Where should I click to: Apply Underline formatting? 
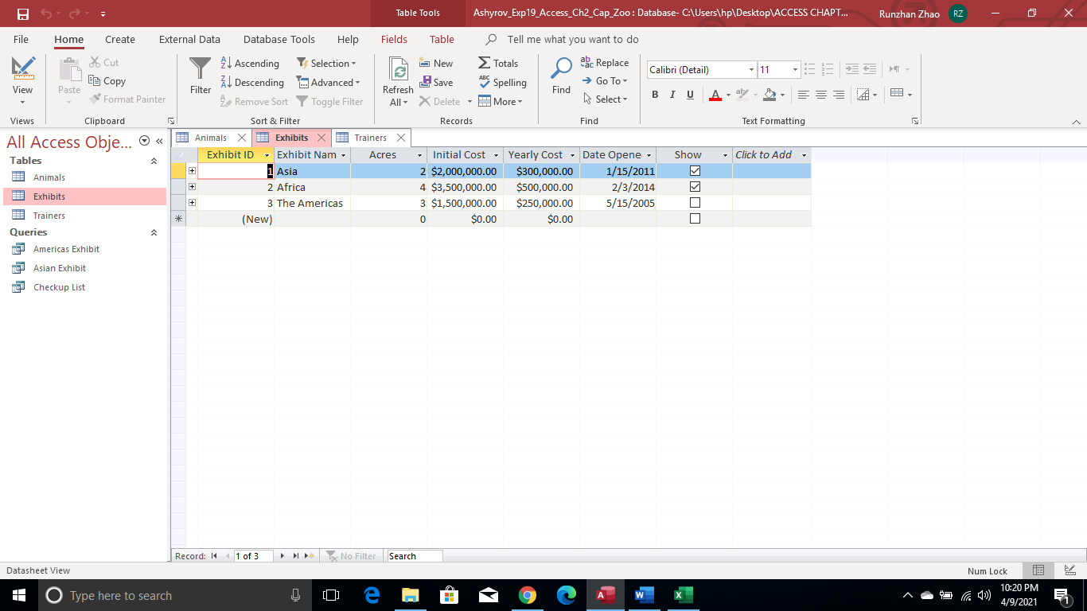[x=690, y=95]
